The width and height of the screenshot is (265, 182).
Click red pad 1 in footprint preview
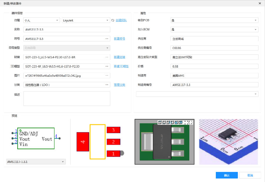[113, 154]
